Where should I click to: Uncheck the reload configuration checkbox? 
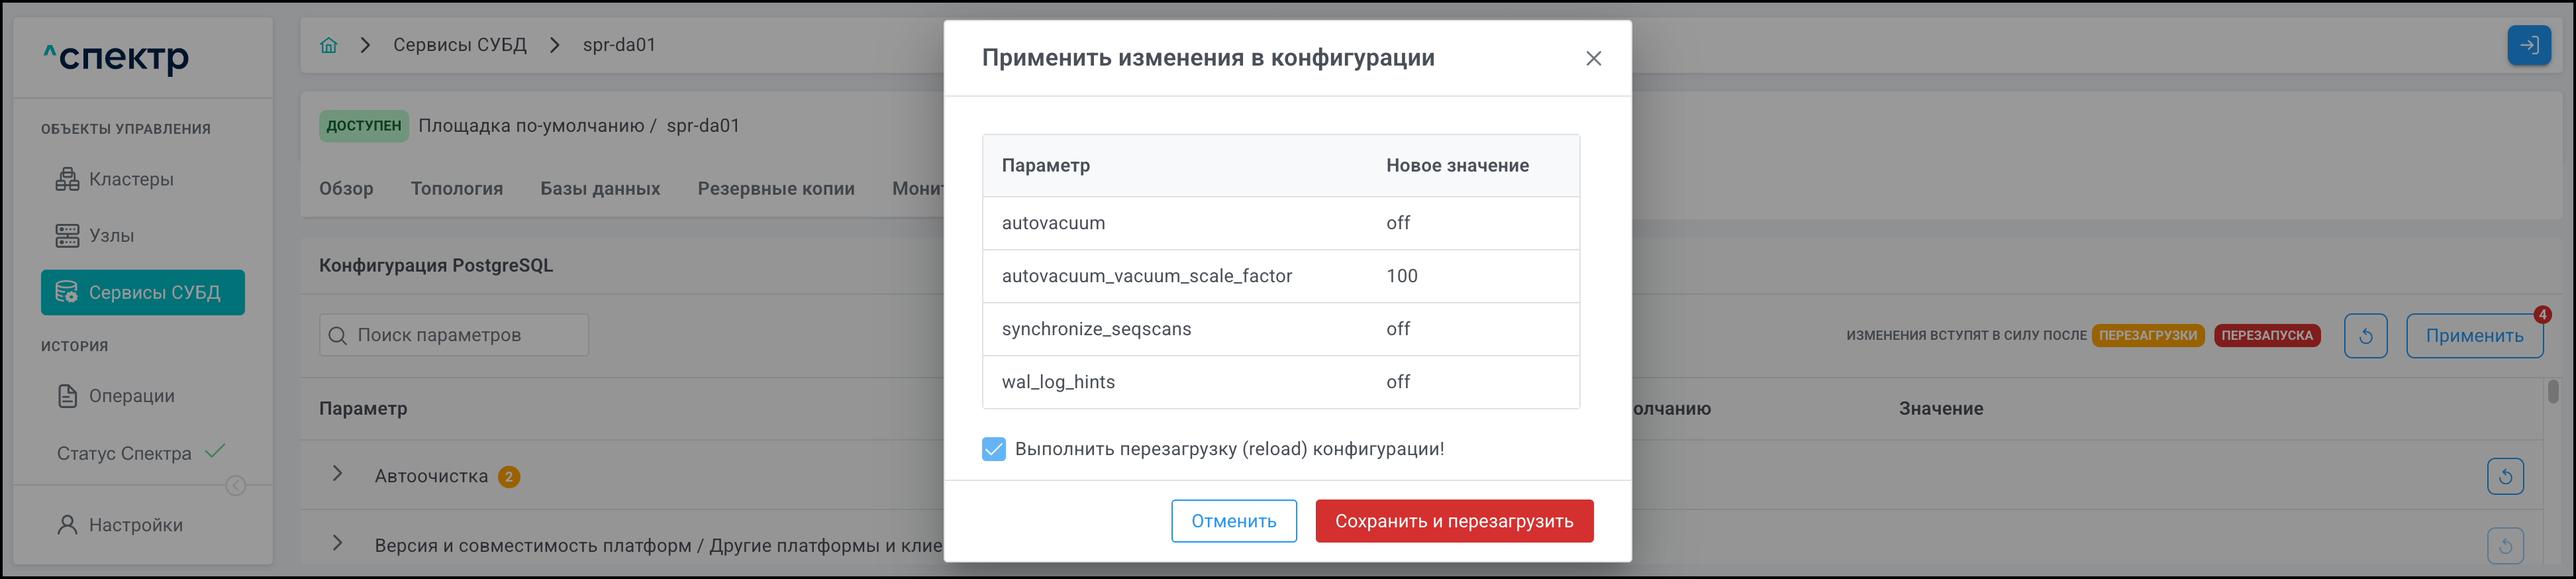click(x=993, y=449)
